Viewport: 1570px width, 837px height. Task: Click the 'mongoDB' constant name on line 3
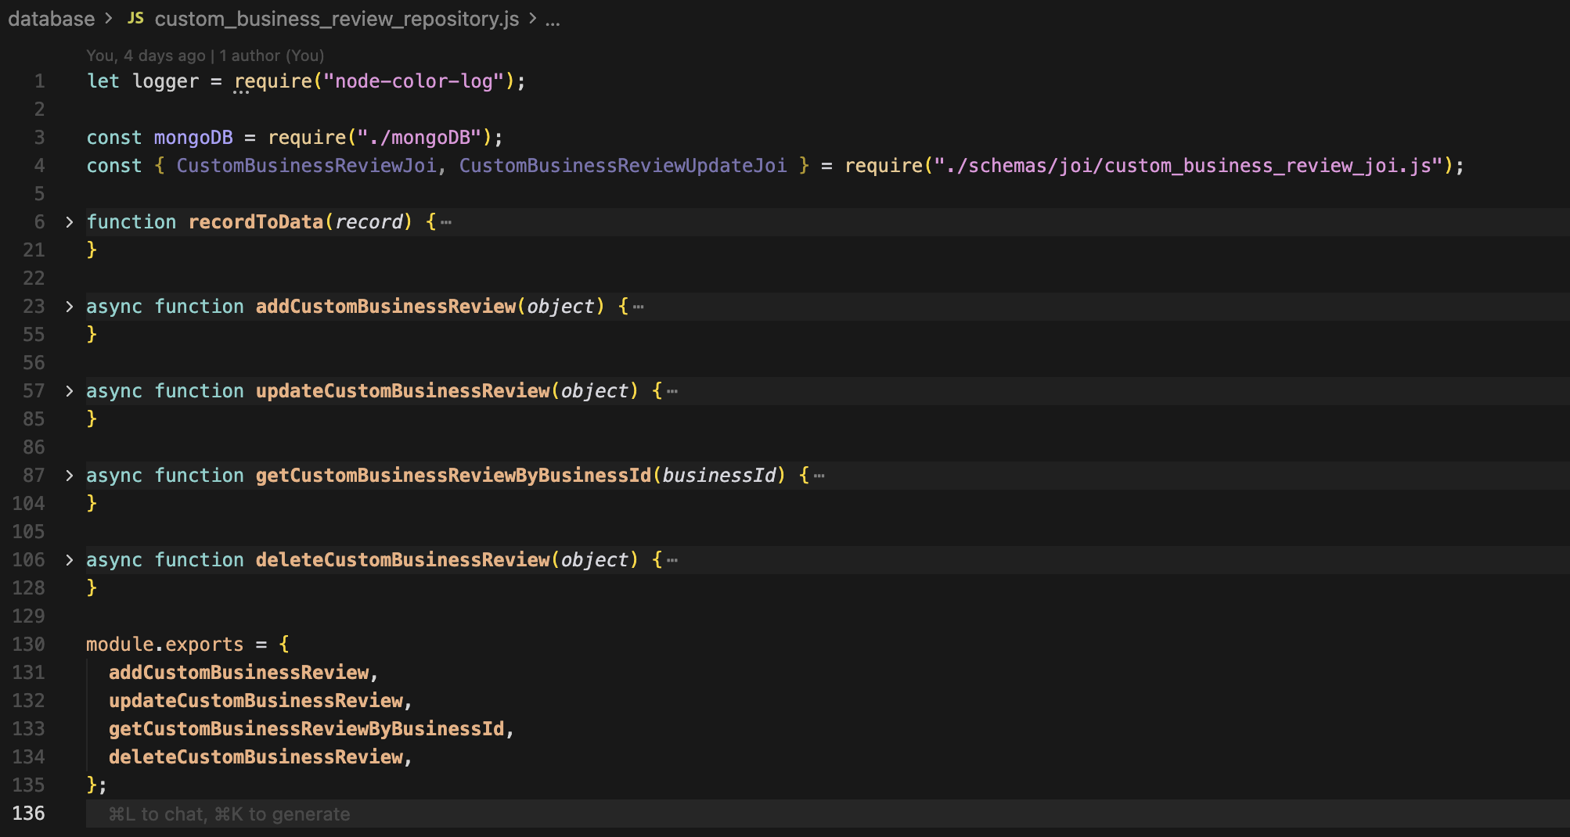click(x=193, y=138)
